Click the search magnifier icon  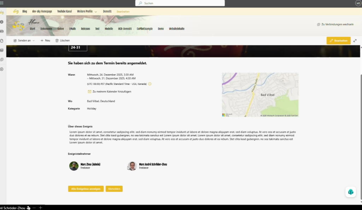(x=140, y=3)
